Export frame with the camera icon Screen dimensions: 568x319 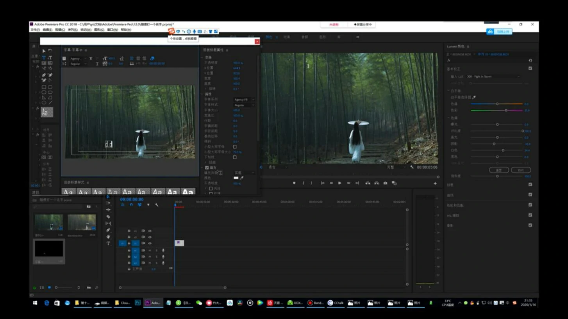(x=385, y=183)
